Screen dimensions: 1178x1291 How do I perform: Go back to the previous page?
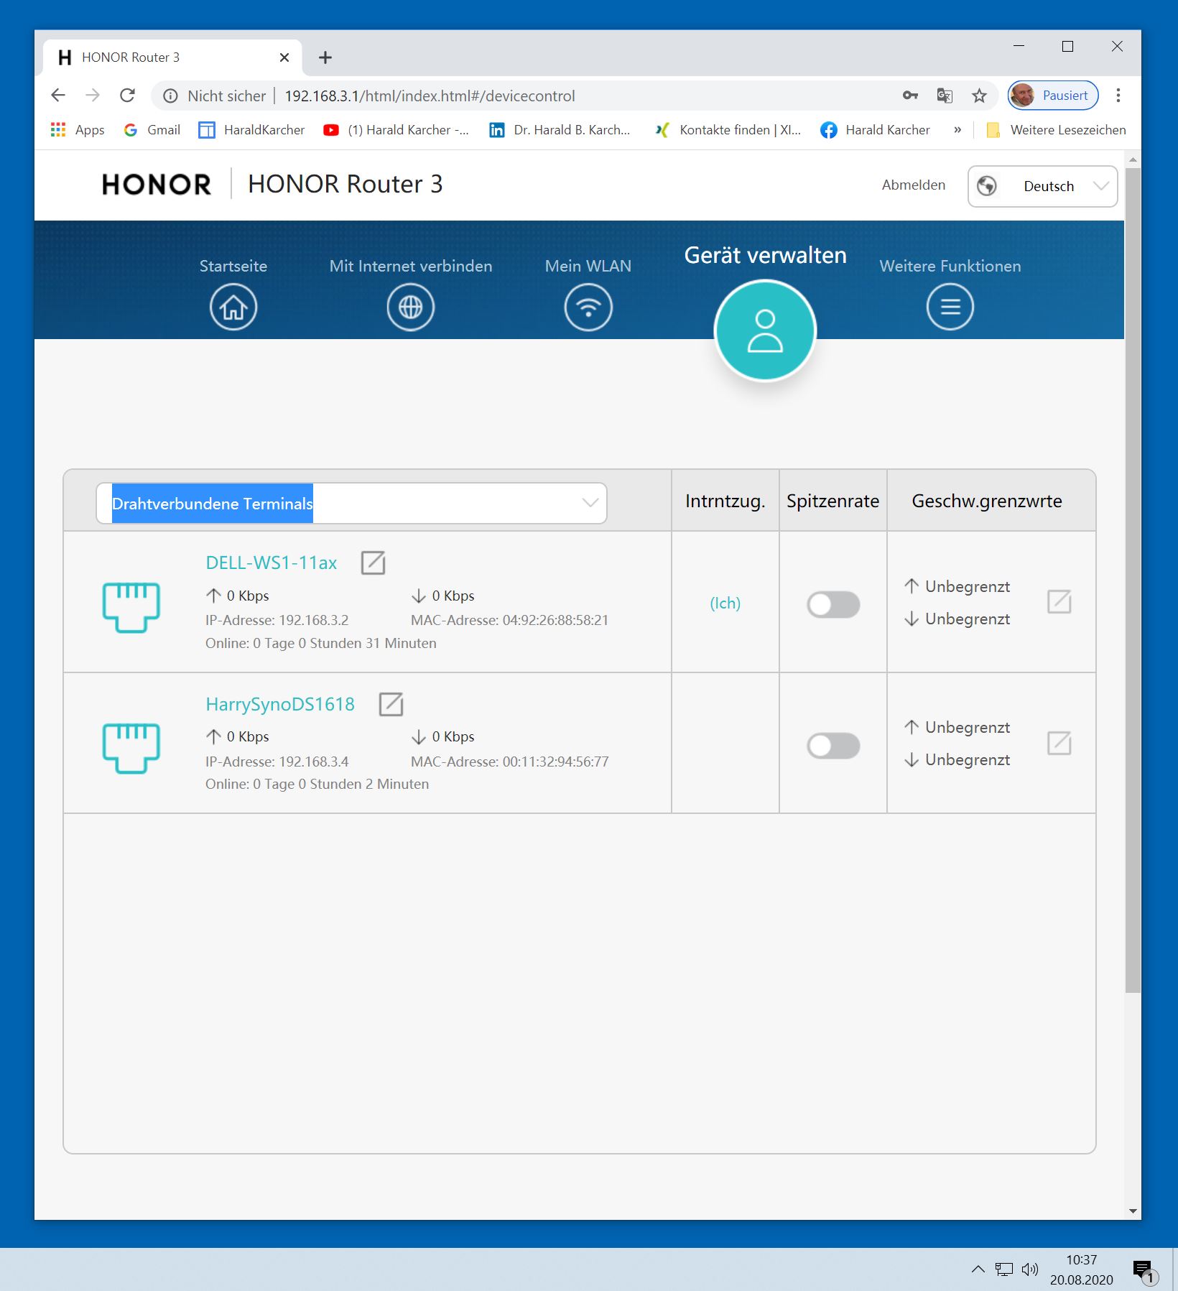click(58, 96)
